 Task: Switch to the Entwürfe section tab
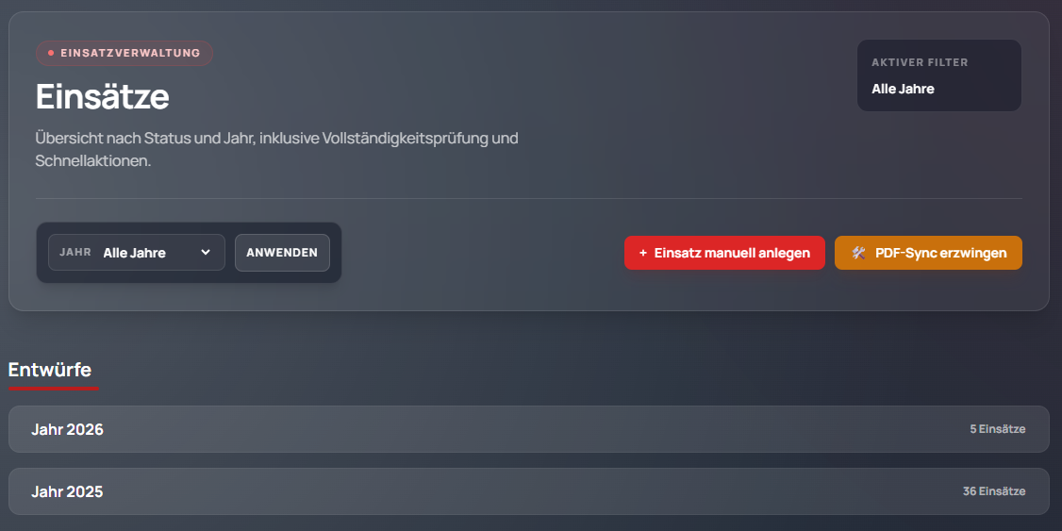[50, 370]
